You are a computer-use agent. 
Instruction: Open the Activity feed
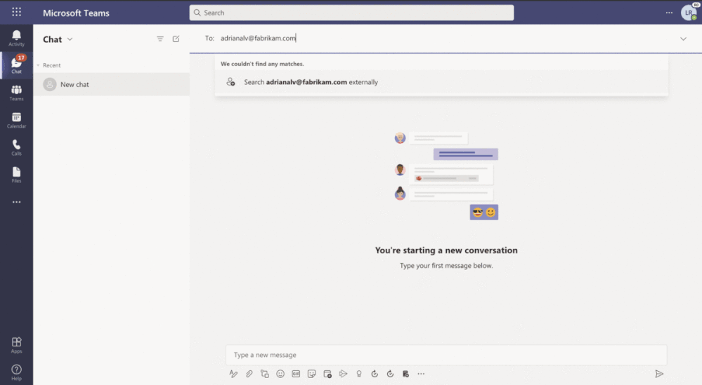[16, 38]
